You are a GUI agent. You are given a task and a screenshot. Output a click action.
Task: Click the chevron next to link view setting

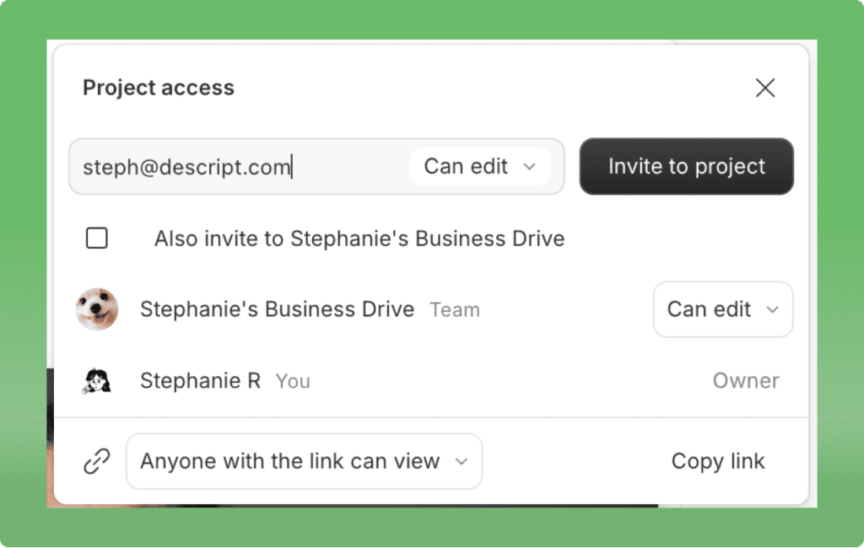(x=462, y=461)
